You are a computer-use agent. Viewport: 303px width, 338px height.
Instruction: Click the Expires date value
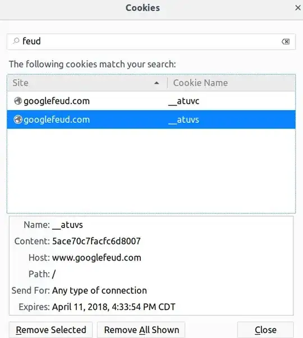pos(114,307)
